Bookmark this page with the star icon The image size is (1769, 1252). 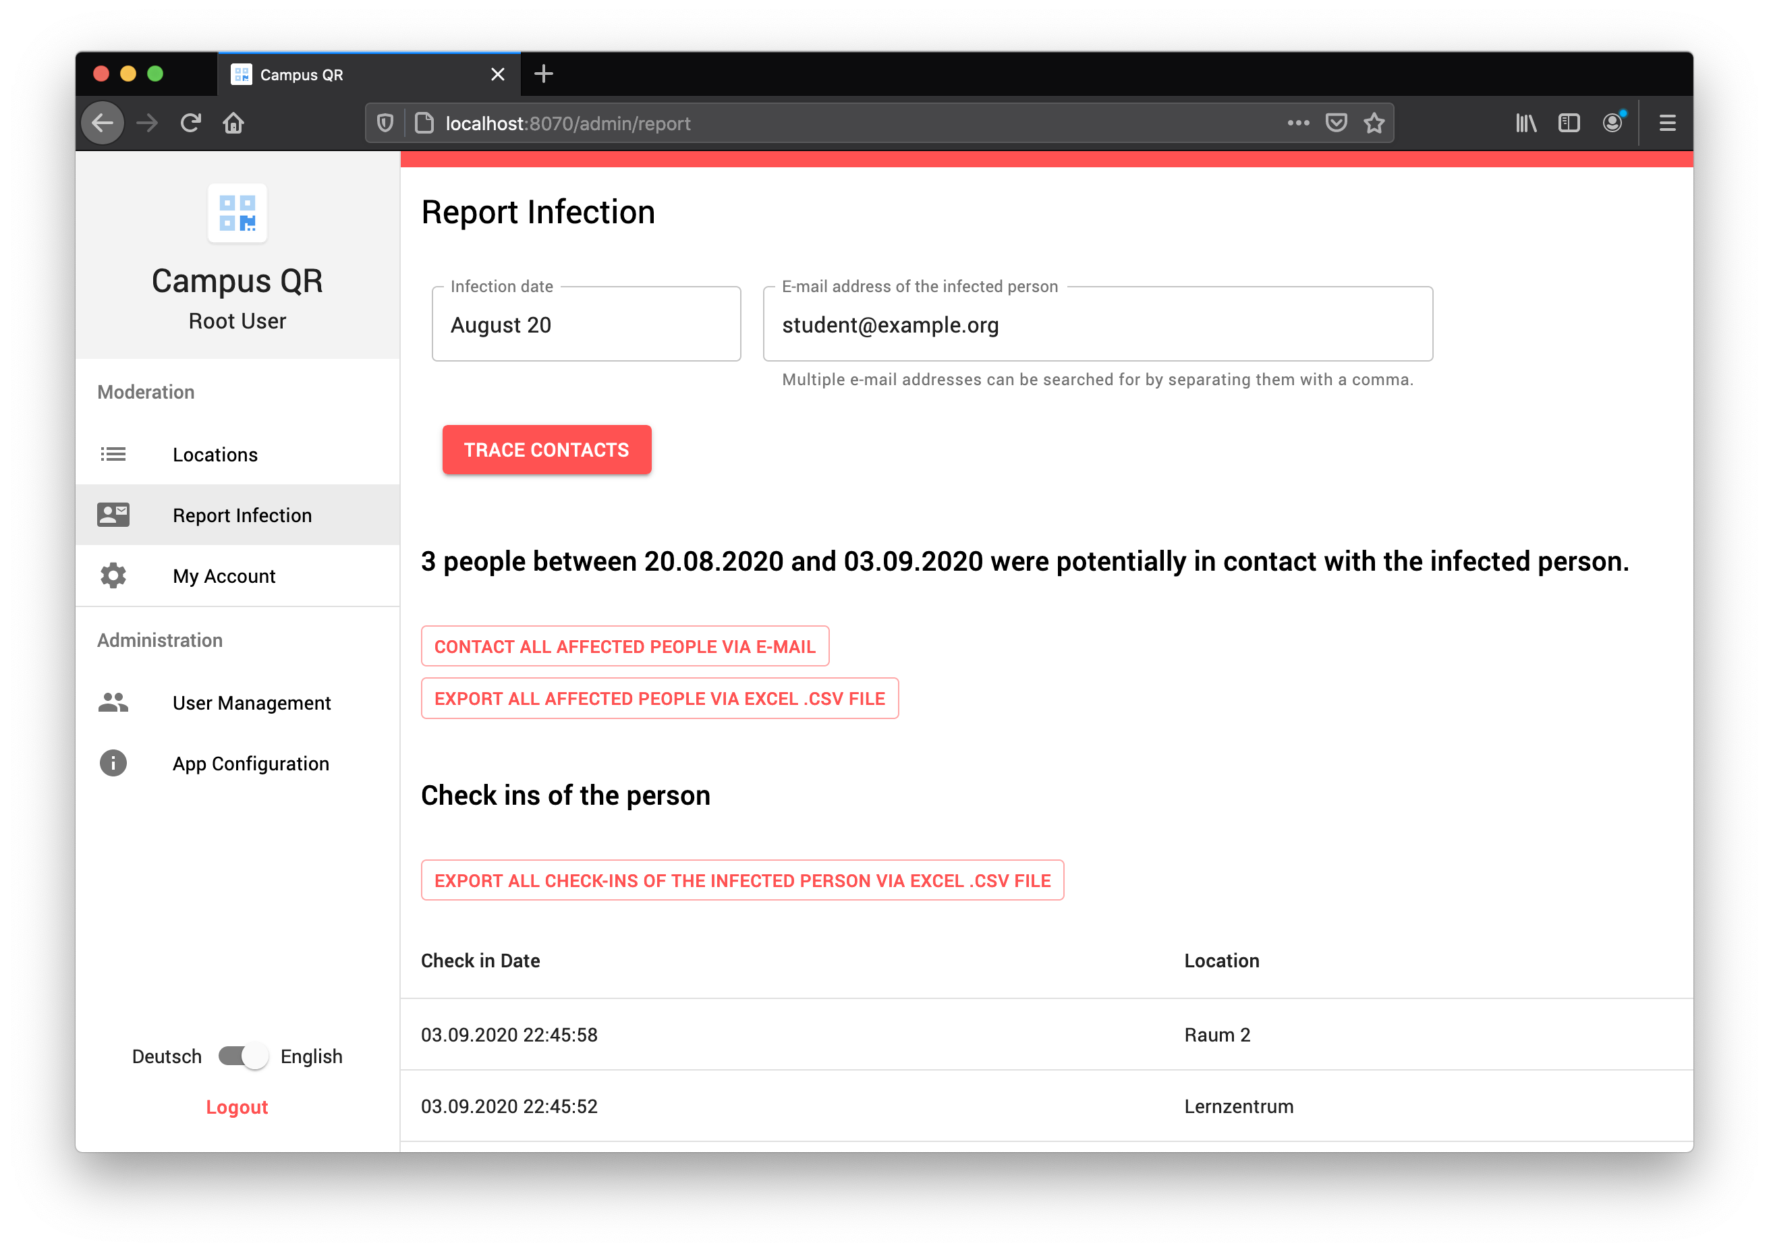[1374, 123]
